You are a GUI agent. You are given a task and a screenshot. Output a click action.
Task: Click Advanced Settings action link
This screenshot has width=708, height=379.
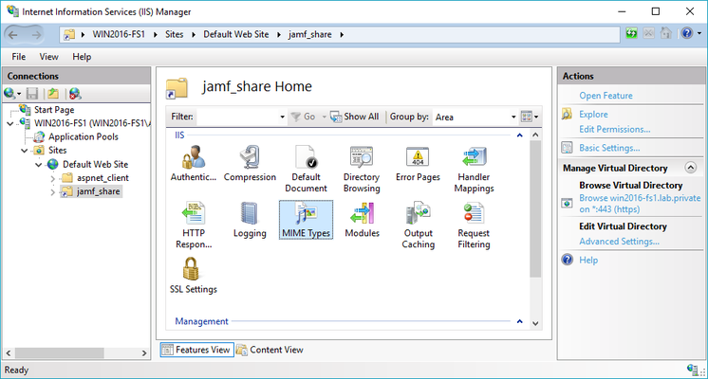pos(619,242)
